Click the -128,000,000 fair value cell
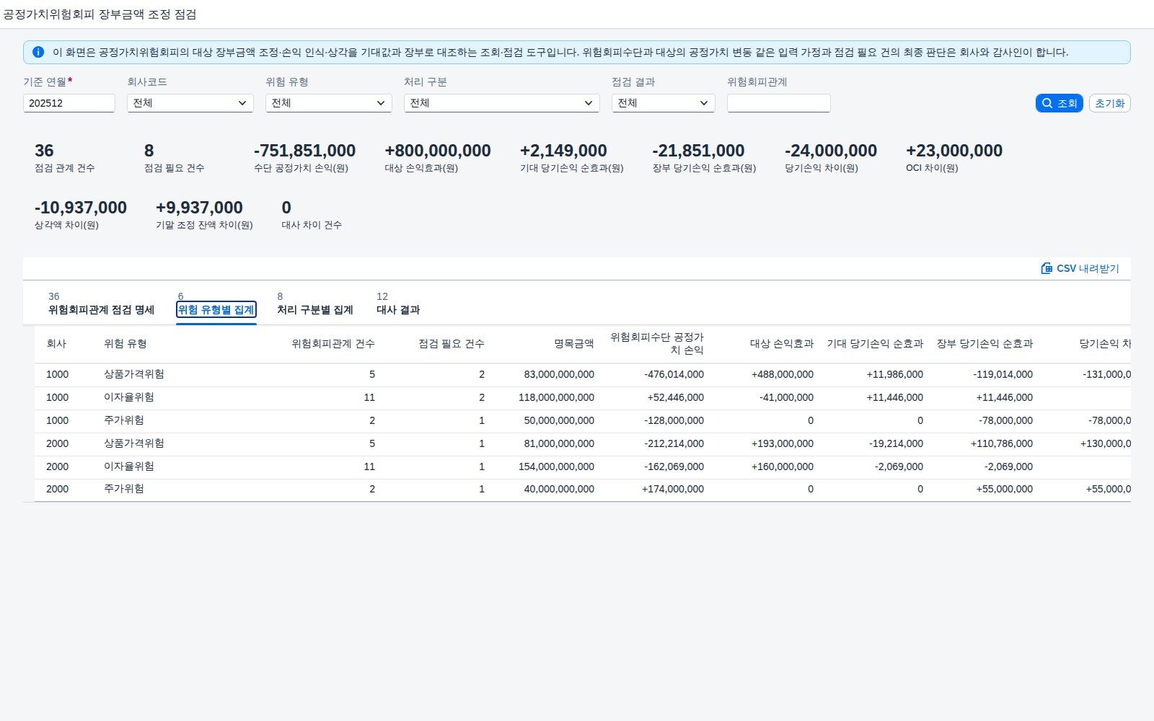Image resolution: width=1154 pixels, height=721 pixels. coord(674,420)
